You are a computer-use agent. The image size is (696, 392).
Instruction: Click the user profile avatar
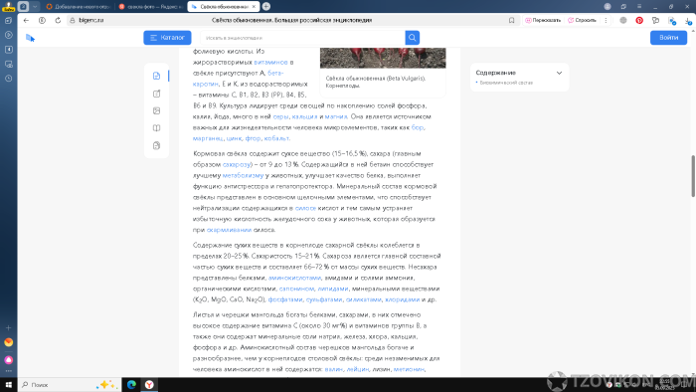click(8, 6)
